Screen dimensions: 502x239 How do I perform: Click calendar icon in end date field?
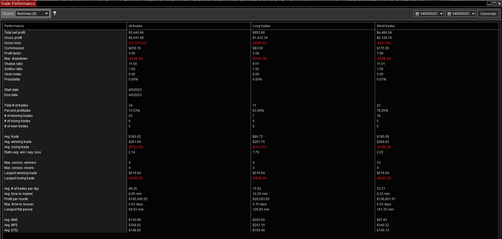pos(449,14)
